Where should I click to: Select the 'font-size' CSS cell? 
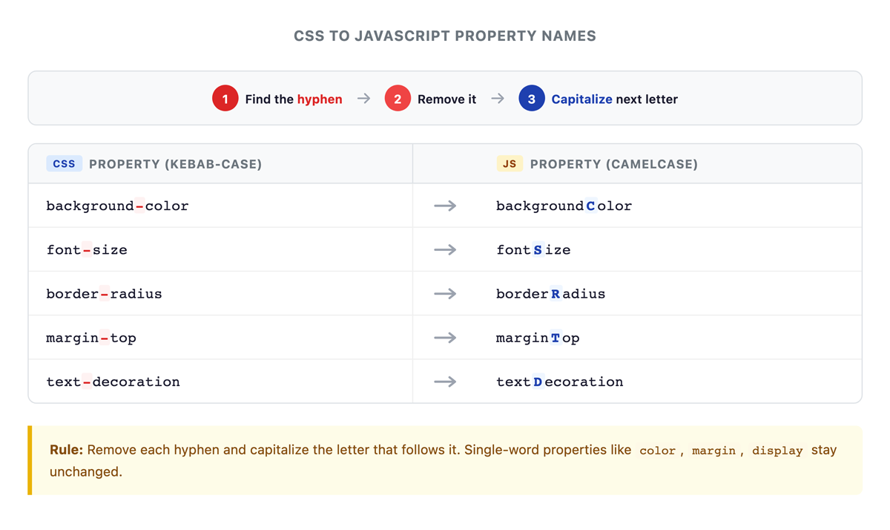220,249
